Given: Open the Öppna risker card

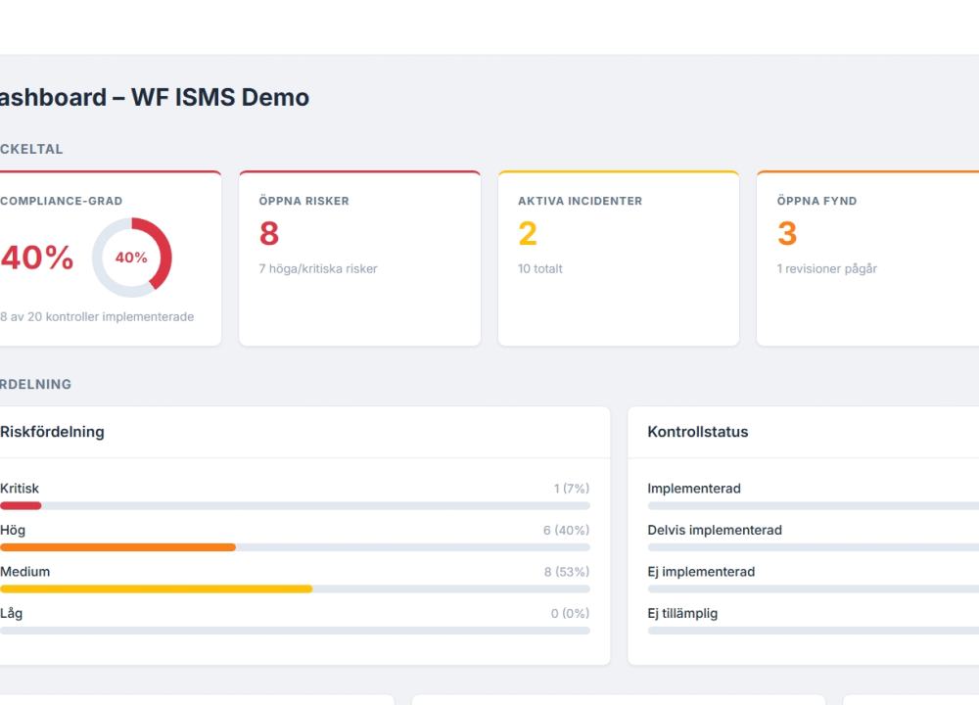Looking at the screenshot, I should point(359,258).
